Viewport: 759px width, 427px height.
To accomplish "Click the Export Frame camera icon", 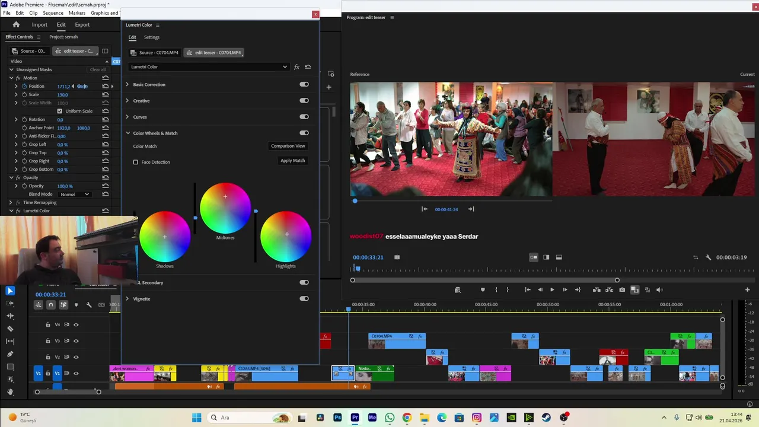I will point(622,290).
